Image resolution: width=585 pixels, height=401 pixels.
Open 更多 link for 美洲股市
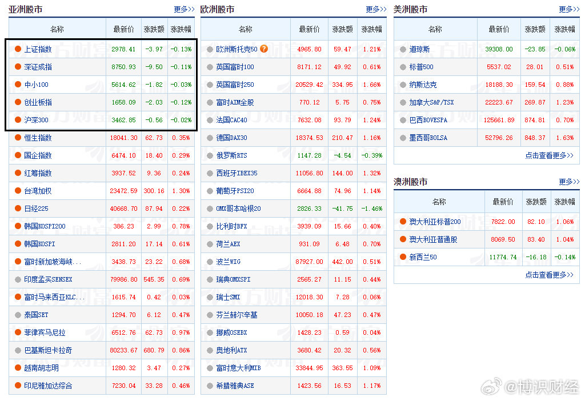click(570, 9)
